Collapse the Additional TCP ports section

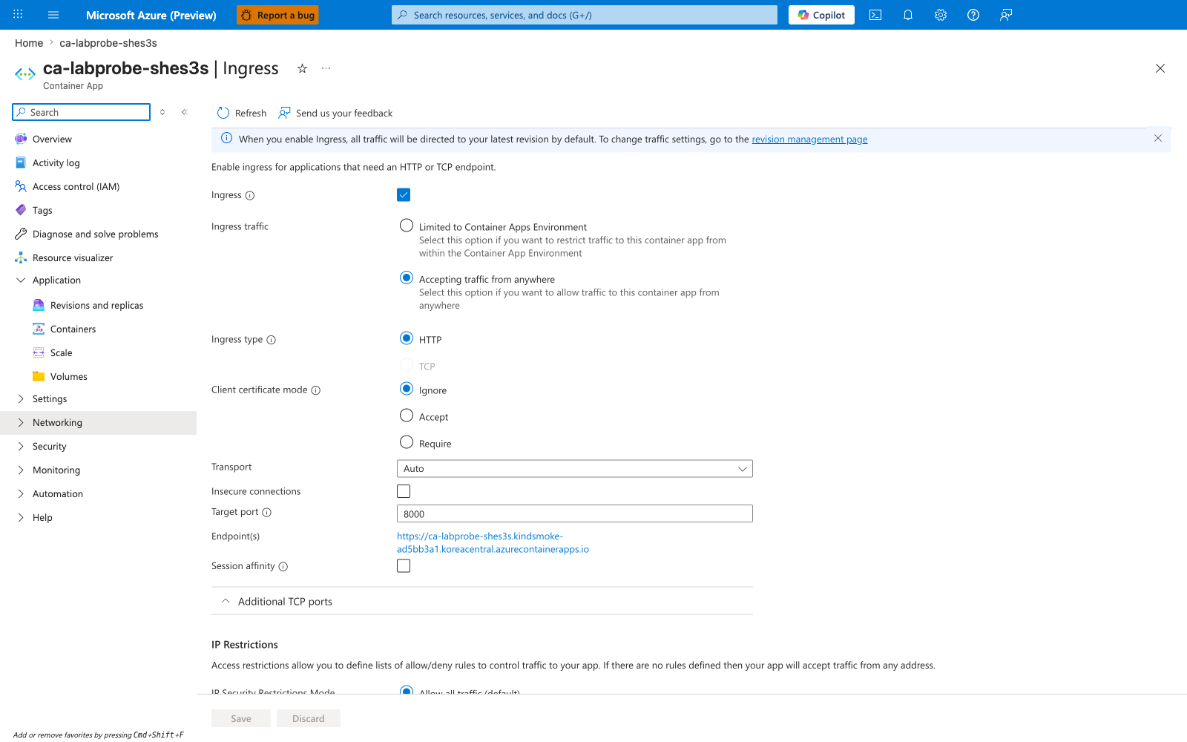226,601
